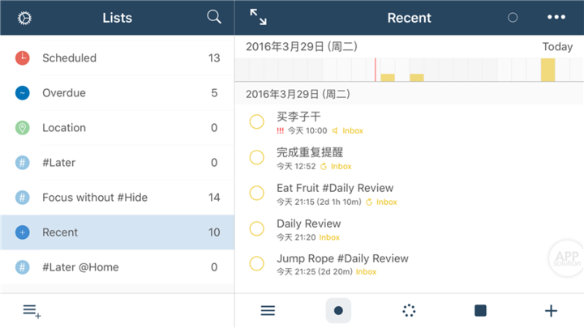
Task: Select the solid square view icon
Action: point(480,311)
